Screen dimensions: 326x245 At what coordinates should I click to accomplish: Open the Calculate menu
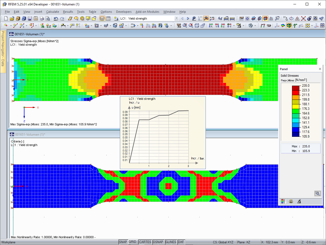click(x=52, y=12)
